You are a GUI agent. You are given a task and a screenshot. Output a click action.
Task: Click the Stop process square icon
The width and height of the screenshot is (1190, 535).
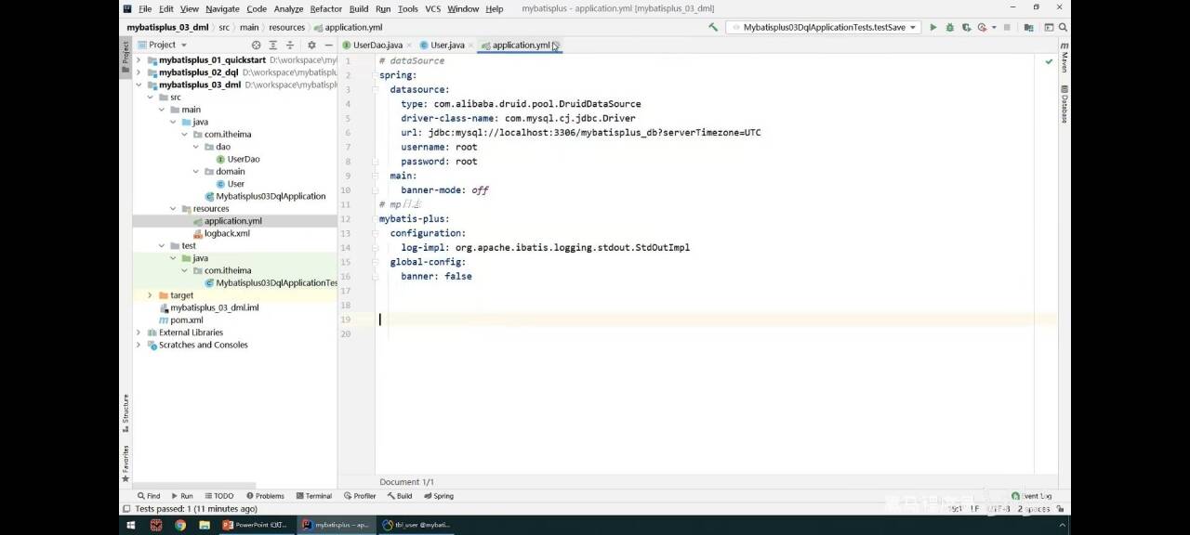(x=1007, y=28)
